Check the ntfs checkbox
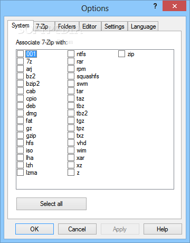 coord(71,54)
